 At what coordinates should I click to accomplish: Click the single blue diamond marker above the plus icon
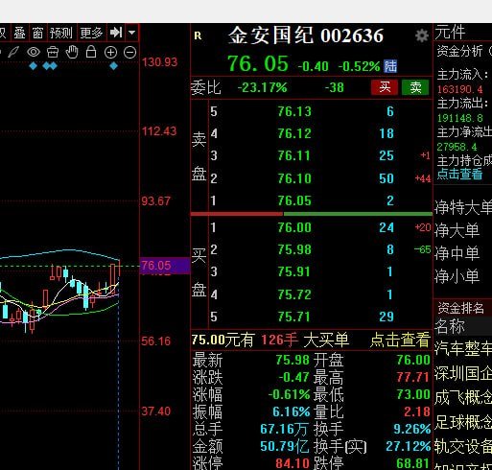coord(113,66)
